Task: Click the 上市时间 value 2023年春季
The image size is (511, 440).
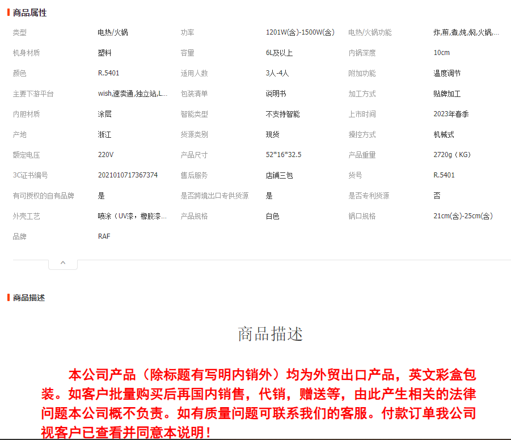Action: coord(451,114)
